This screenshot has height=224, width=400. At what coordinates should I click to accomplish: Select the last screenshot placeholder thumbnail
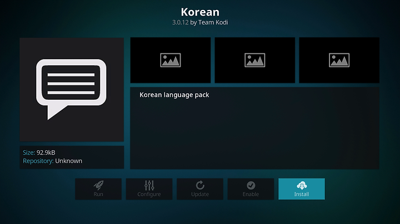(x=339, y=60)
